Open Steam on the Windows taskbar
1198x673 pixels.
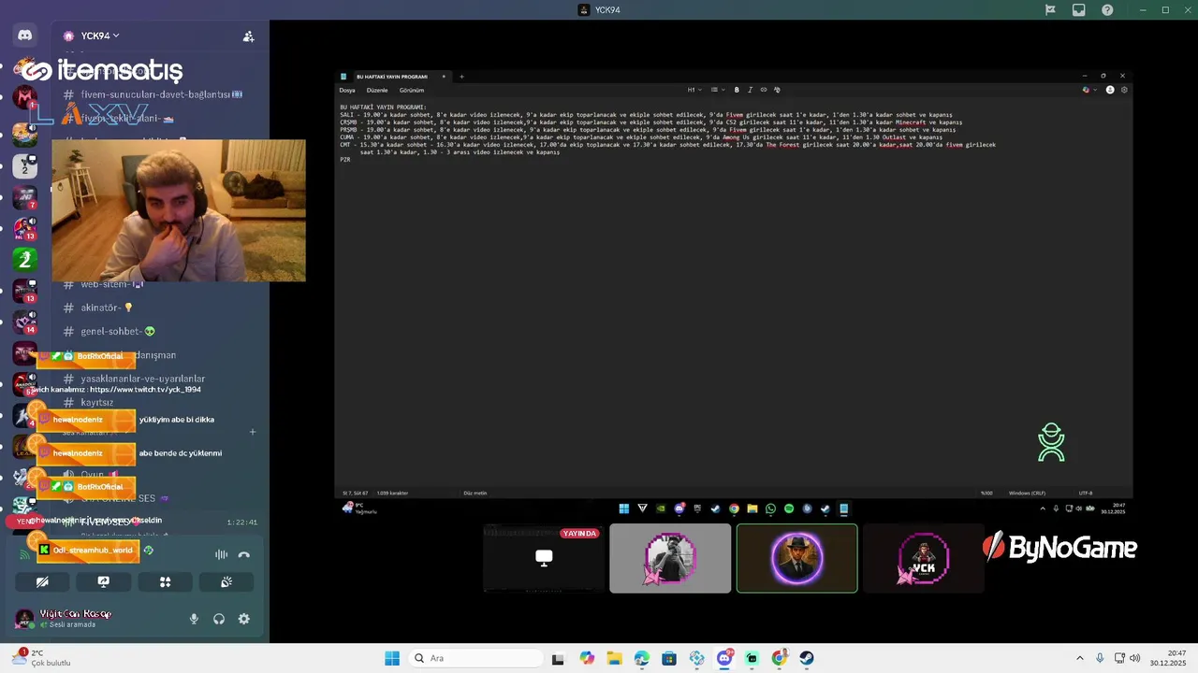[x=807, y=658]
